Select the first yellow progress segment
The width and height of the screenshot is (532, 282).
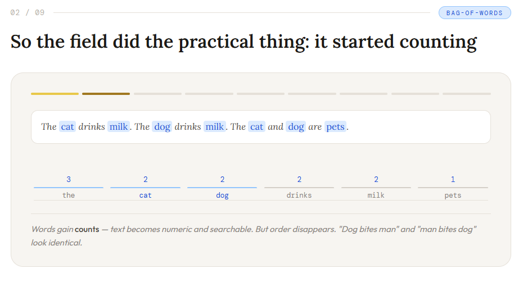[55, 94]
